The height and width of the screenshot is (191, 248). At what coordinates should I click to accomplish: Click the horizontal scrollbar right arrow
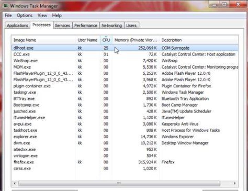[x=235, y=183]
